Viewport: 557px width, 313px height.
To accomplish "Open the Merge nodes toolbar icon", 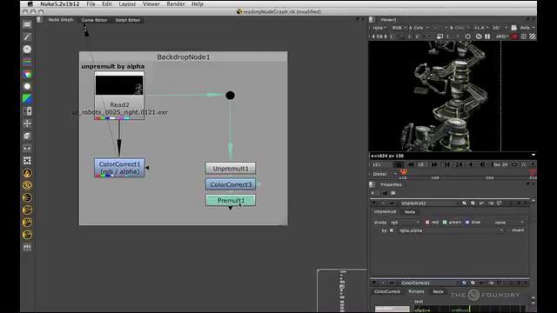I will [x=27, y=111].
